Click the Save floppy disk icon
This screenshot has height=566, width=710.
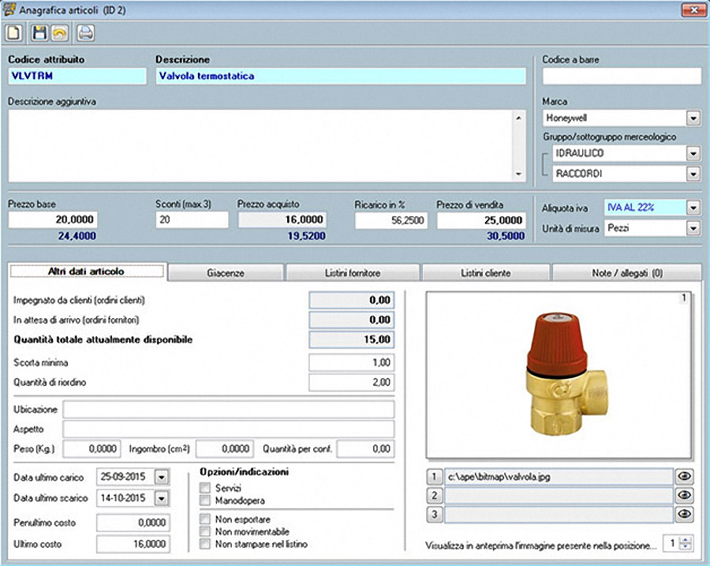tap(39, 32)
